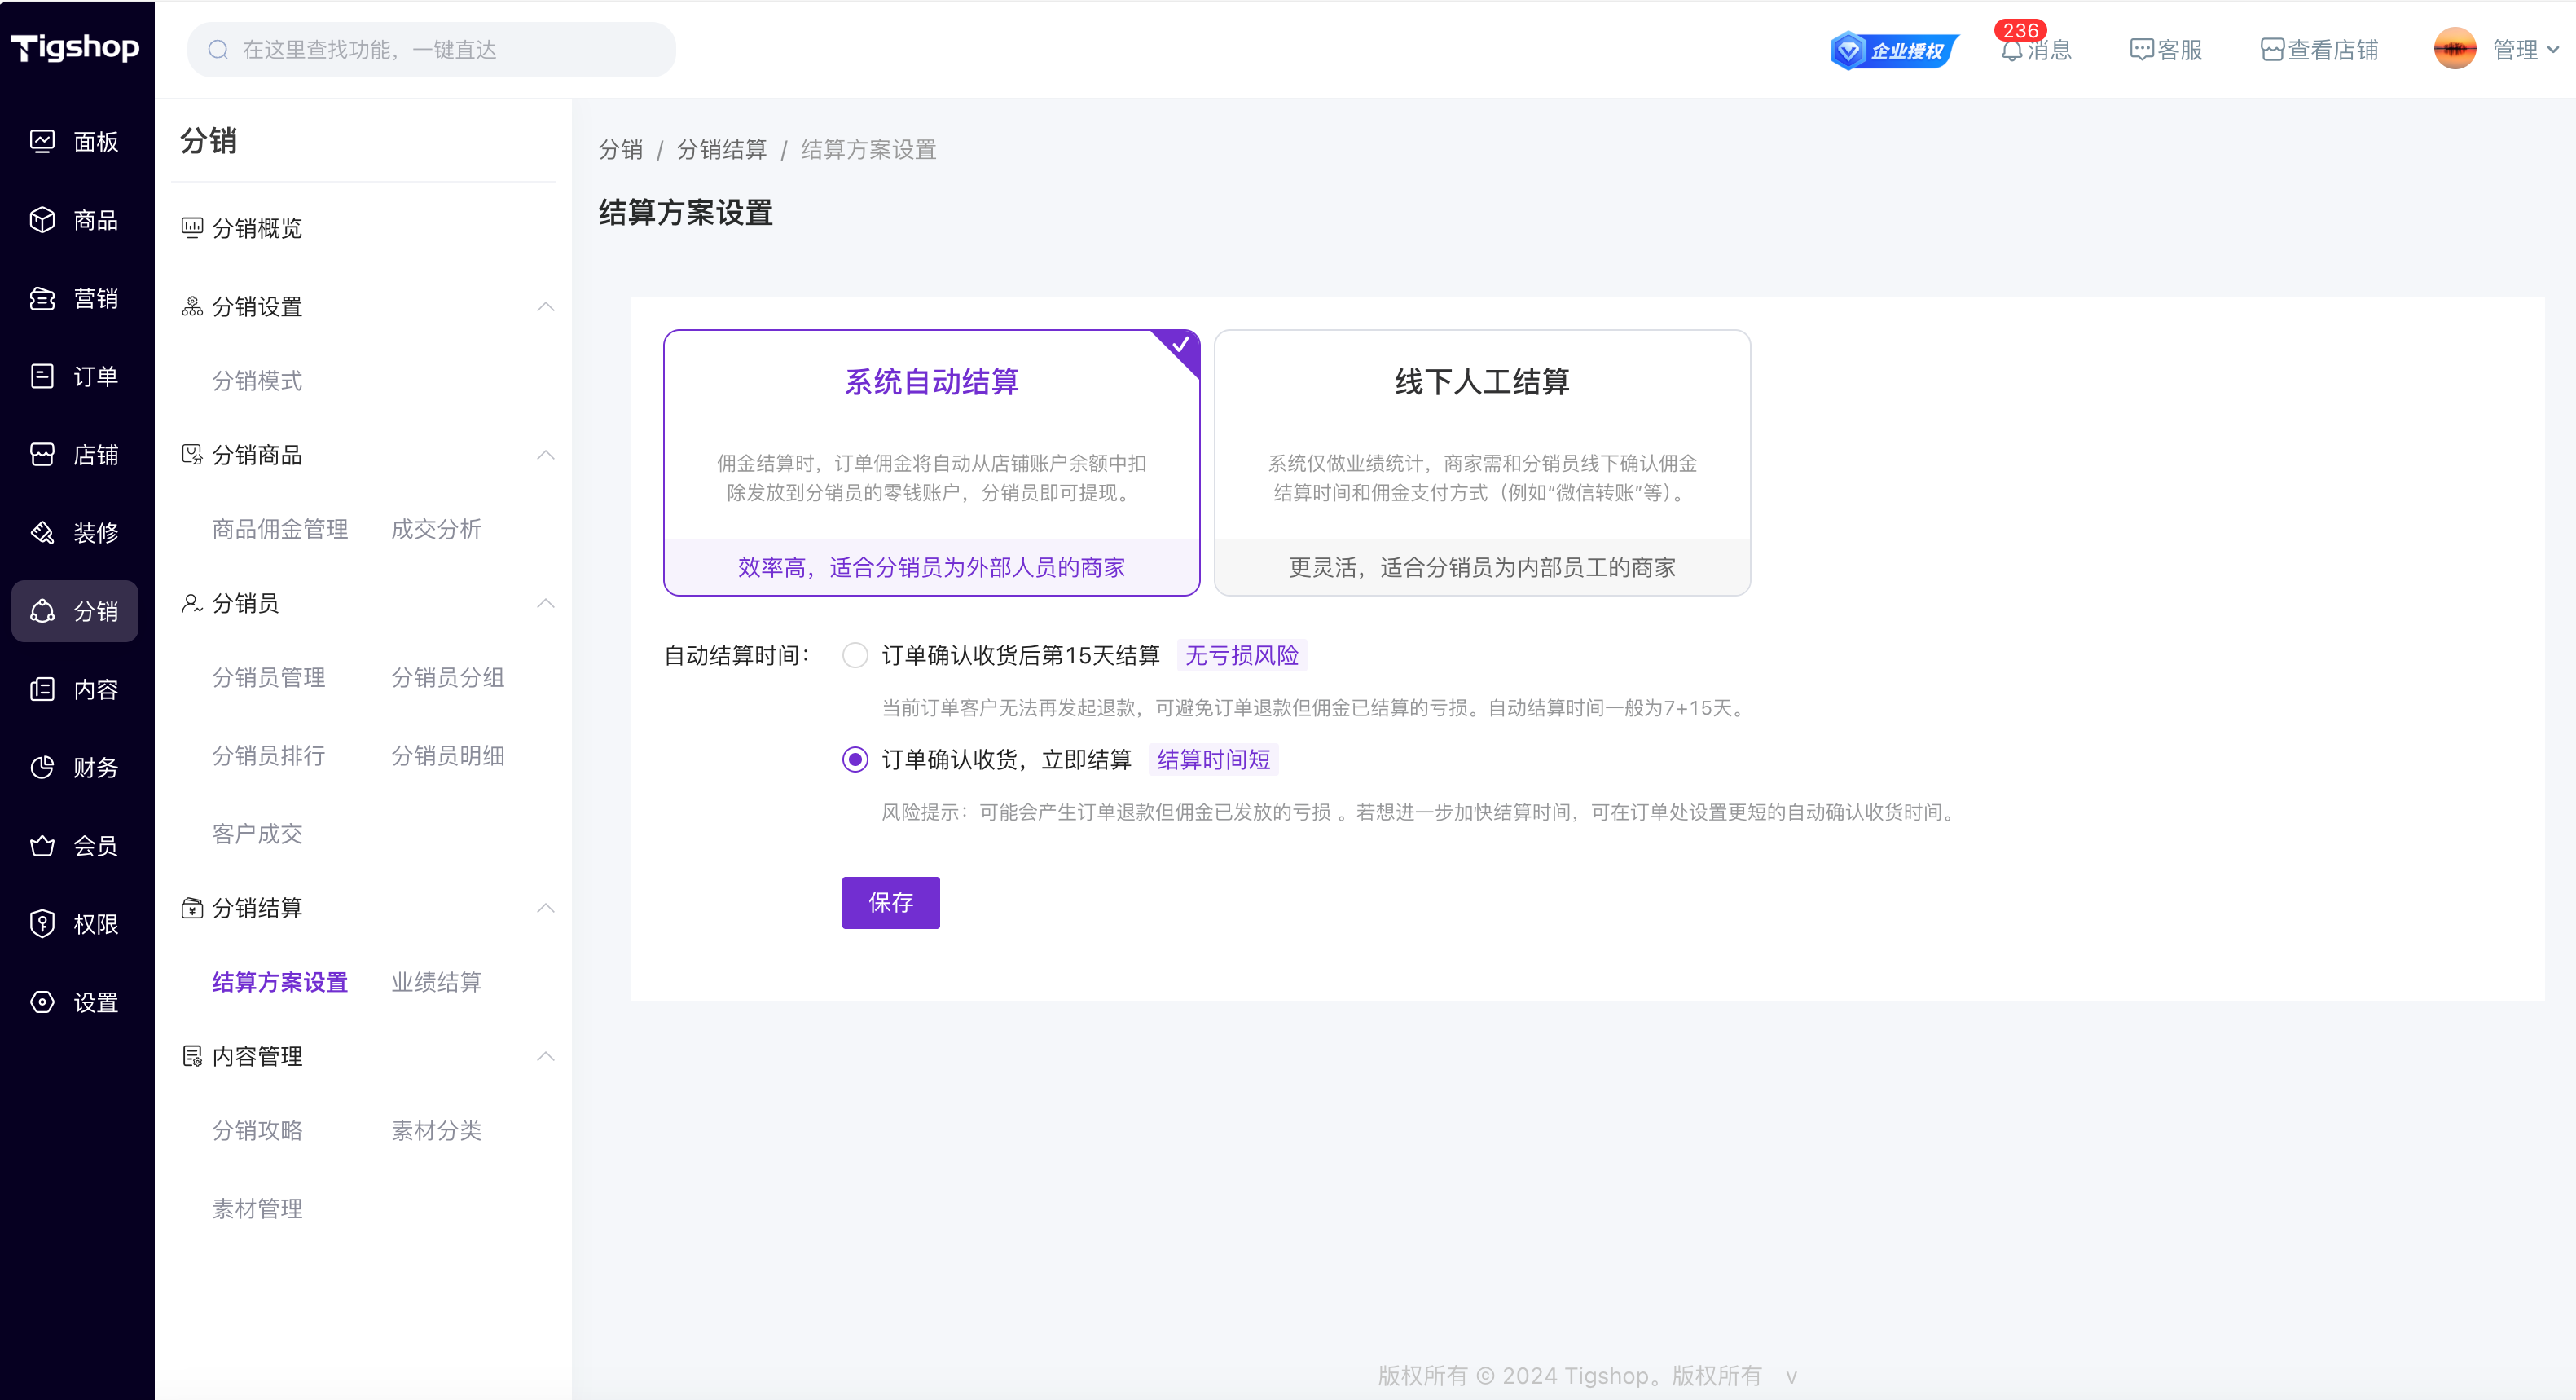
Task: Collapse the 内容管理 section chevron
Action: [546, 1056]
